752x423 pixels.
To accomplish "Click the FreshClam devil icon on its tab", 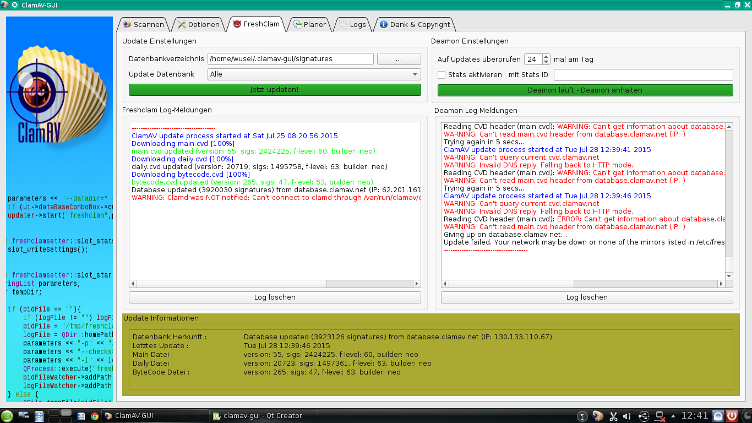I will tap(237, 24).
